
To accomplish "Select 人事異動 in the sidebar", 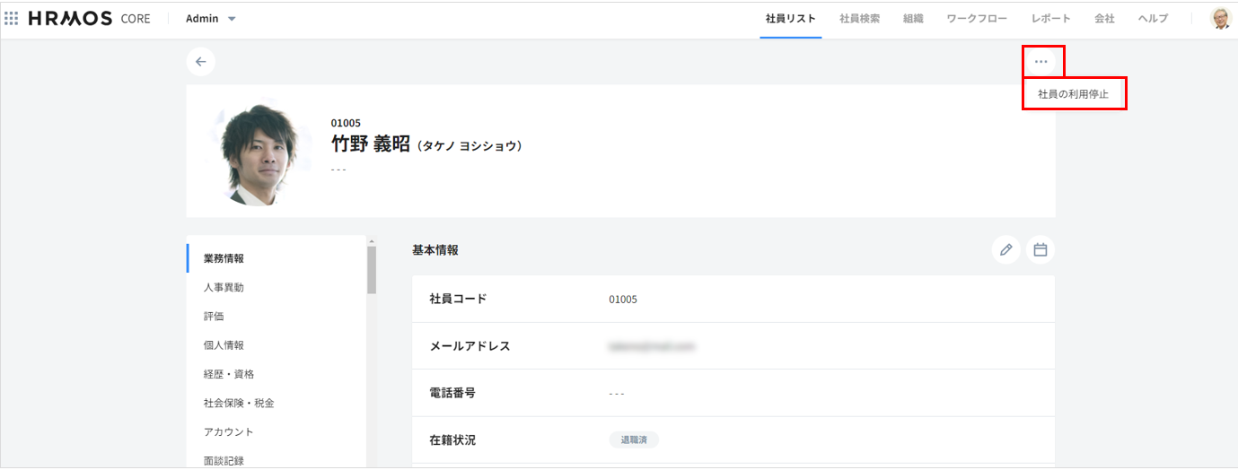I will tap(224, 288).
